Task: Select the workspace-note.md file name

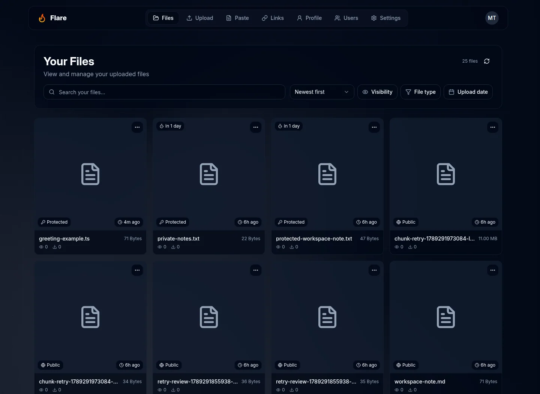Action: tap(420, 382)
